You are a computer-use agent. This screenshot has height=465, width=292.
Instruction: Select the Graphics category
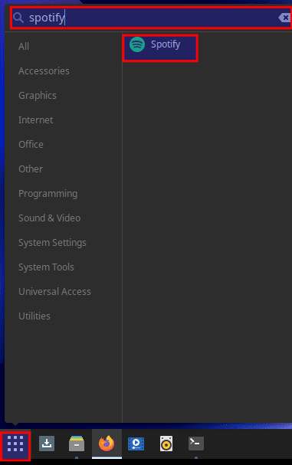[x=38, y=96]
